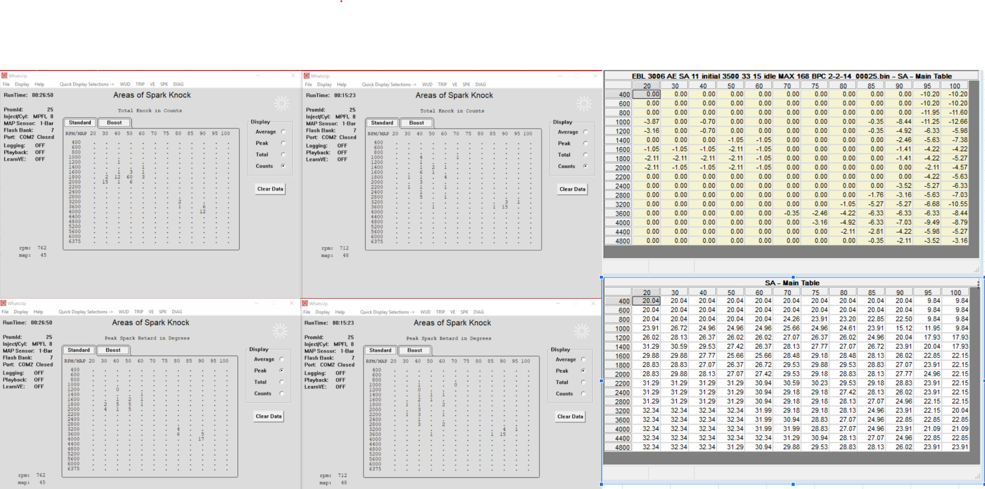Open the Display menu in the top-right WhatsUp window
Viewport: 985px width, 489px height.
[324, 85]
